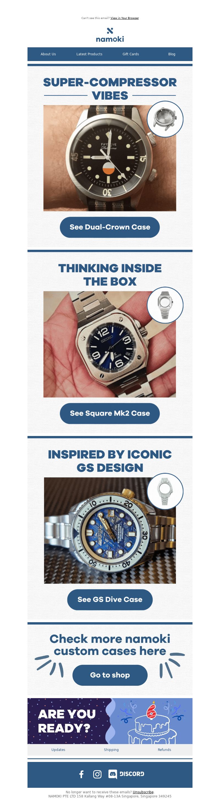Viewport: 220px width, 812px height.
Task: Click the See Square Mk2 Case button
Action: coord(110,414)
